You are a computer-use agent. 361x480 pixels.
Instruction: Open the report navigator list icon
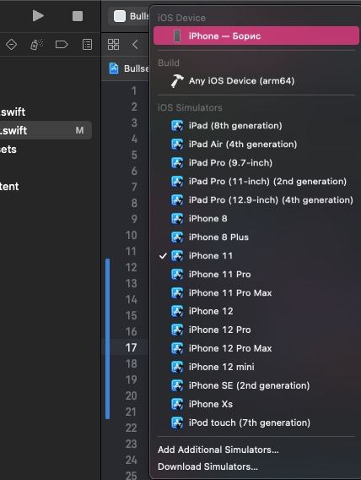[x=88, y=45]
